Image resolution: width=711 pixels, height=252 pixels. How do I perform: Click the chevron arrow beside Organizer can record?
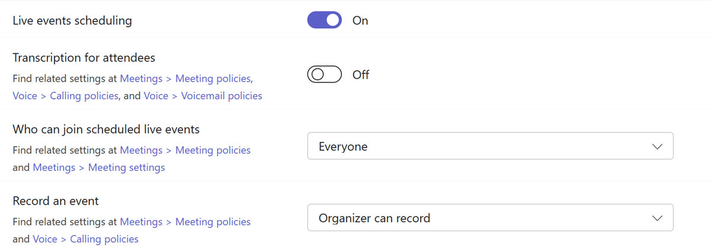(x=656, y=218)
